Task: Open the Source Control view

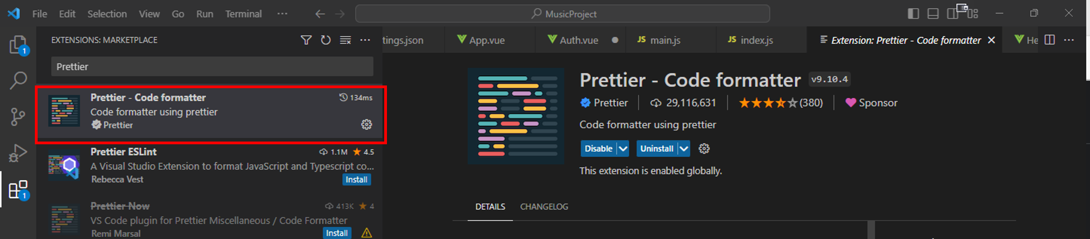Action: coord(18,117)
